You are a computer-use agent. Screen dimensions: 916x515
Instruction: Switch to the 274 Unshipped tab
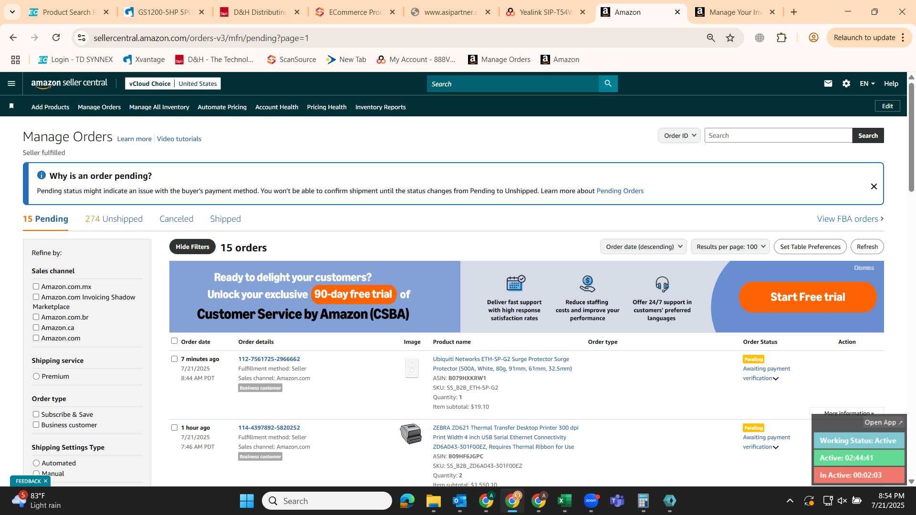114,218
